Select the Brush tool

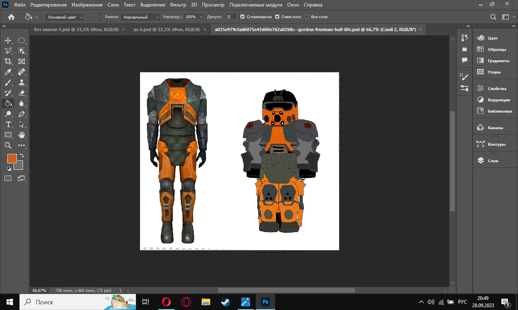[x=8, y=82]
